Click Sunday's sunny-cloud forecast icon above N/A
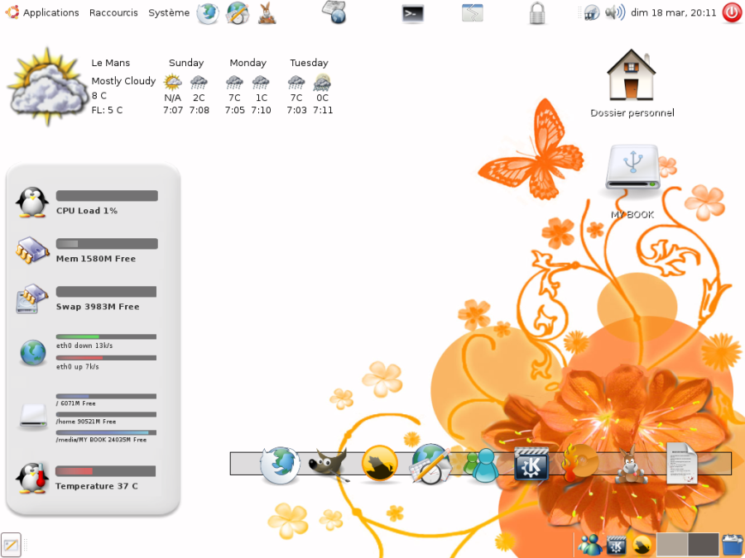This screenshot has width=745, height=558. (172, 82)
